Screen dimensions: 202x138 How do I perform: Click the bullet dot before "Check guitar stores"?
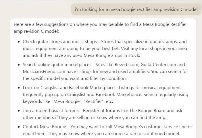tap(19, 42)
